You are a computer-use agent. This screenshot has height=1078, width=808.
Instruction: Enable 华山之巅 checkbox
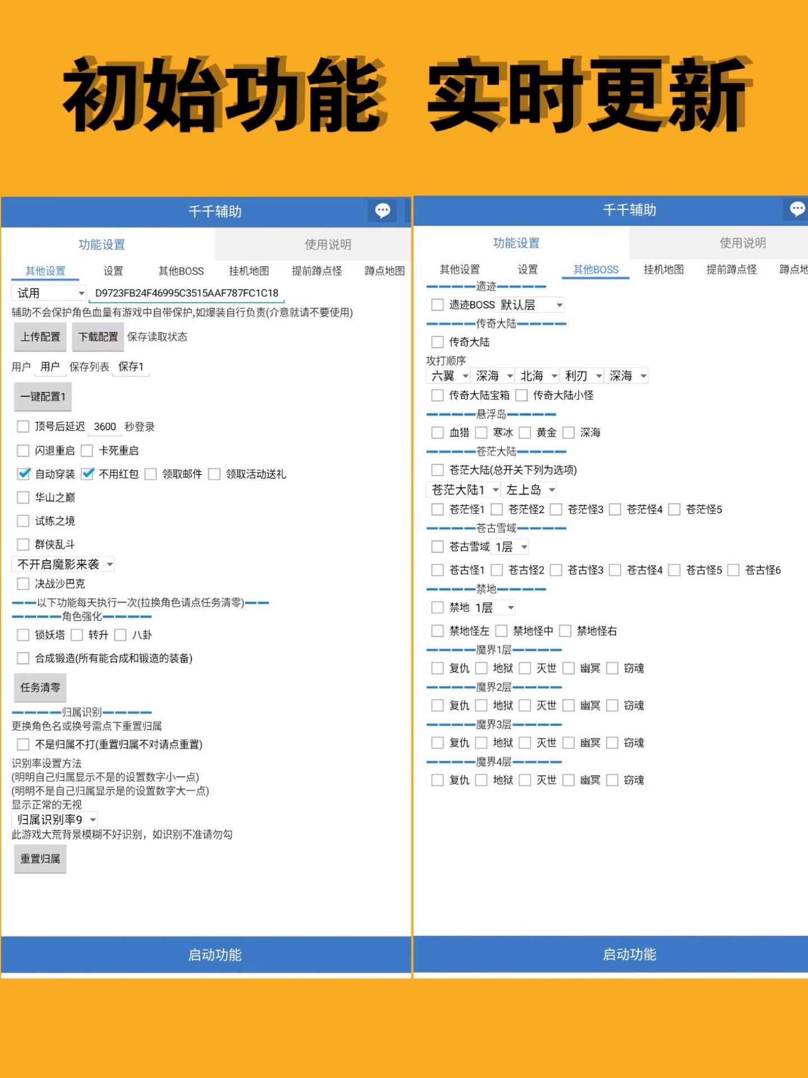point(23,497)
